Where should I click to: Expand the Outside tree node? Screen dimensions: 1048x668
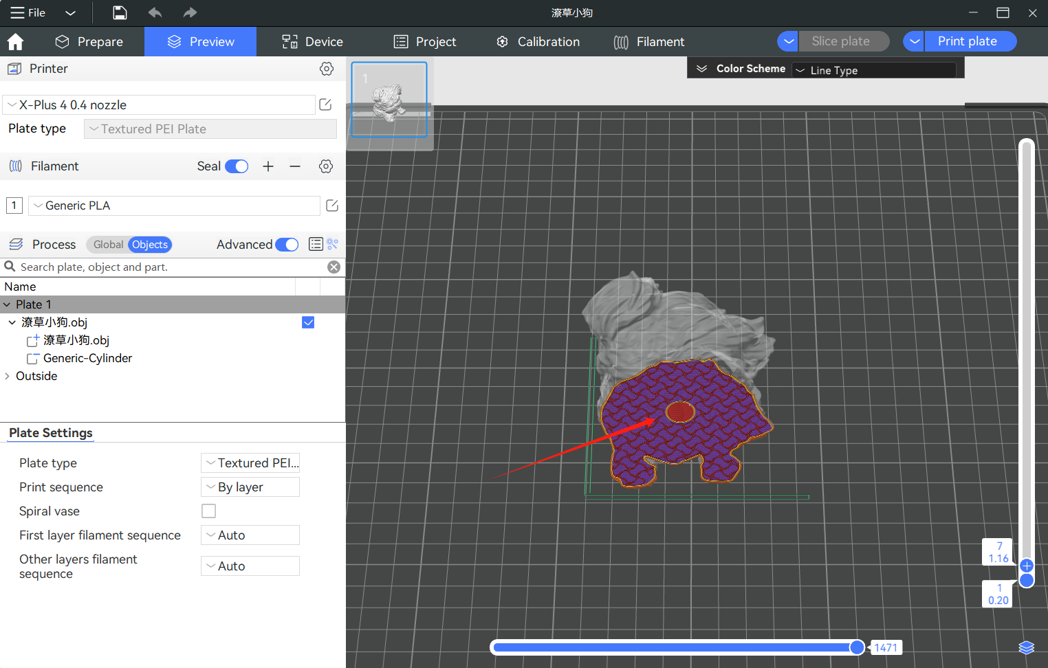point(7,376)
